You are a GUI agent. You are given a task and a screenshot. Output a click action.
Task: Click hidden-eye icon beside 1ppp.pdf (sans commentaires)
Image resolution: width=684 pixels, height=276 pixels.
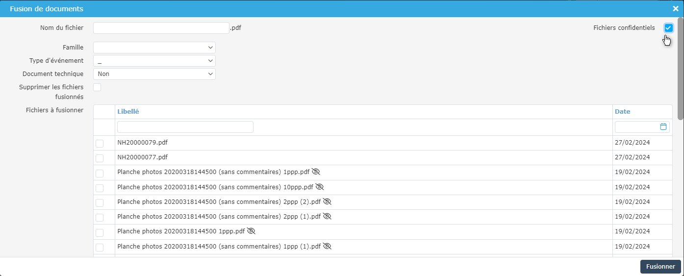click(x=316, y=172)
